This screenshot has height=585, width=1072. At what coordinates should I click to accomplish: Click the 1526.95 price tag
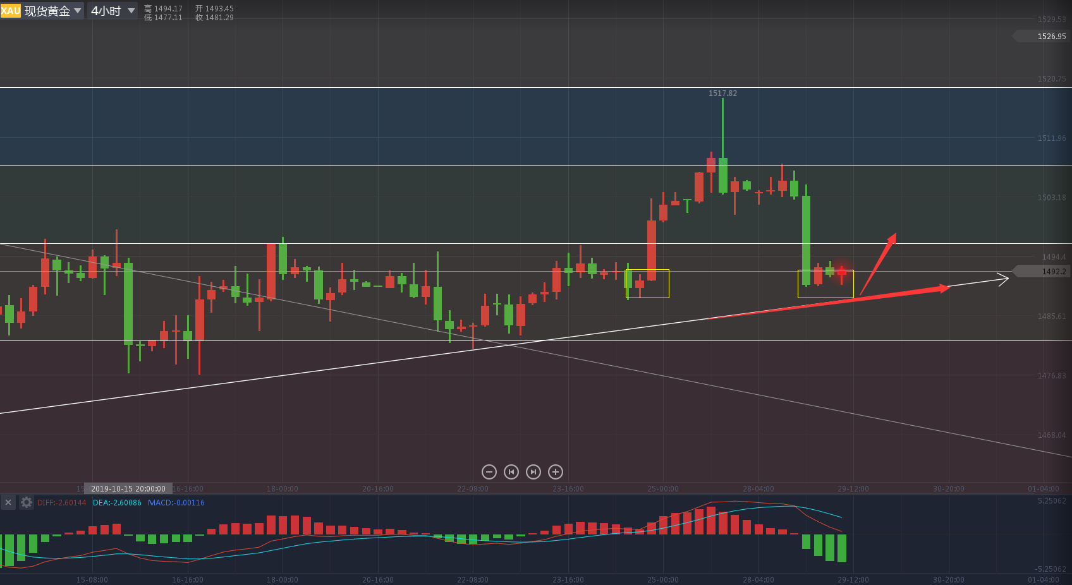[x=1042, y=37]
